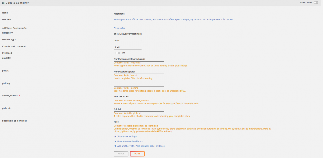Toggle the Basic View switch
Viewport: 323px width, 158px height.
click(x=316, y=3)
